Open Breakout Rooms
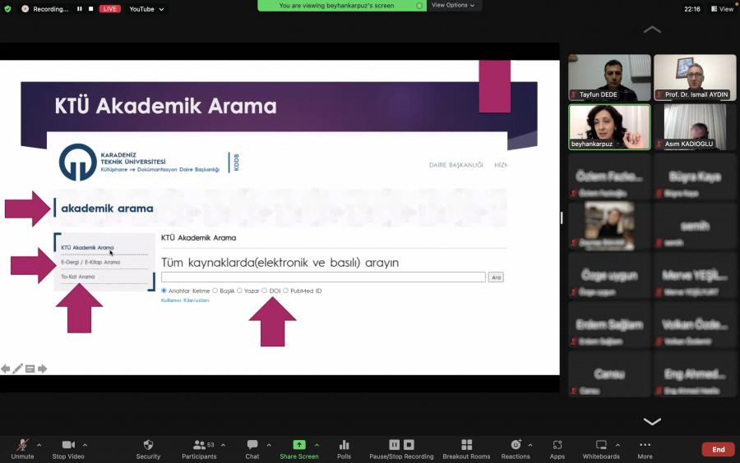The width and height of the screenshot is (740, 463). click(466, 449)
